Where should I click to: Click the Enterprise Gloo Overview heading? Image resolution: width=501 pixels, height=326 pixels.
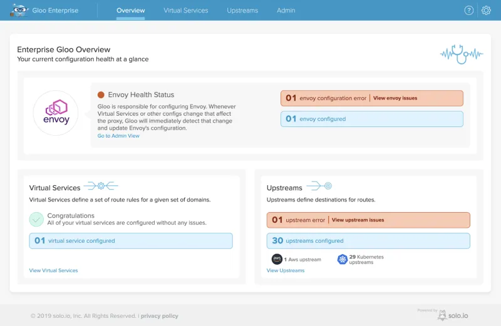(64, 49)
